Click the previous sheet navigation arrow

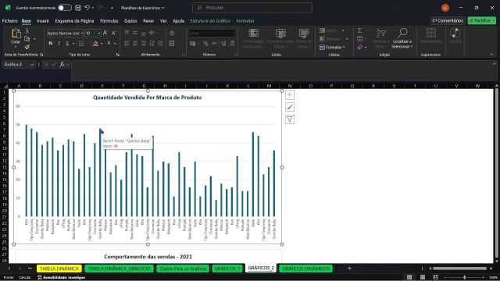coord(9,269)
